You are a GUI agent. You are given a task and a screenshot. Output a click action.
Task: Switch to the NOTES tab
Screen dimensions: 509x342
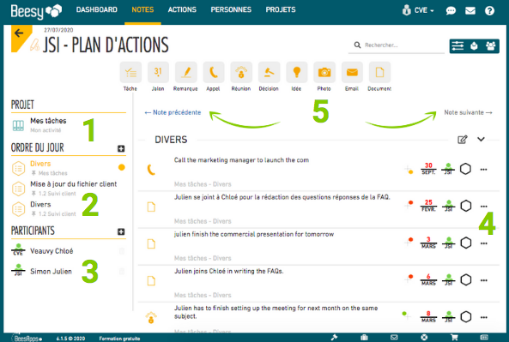[x=142, y=9]
